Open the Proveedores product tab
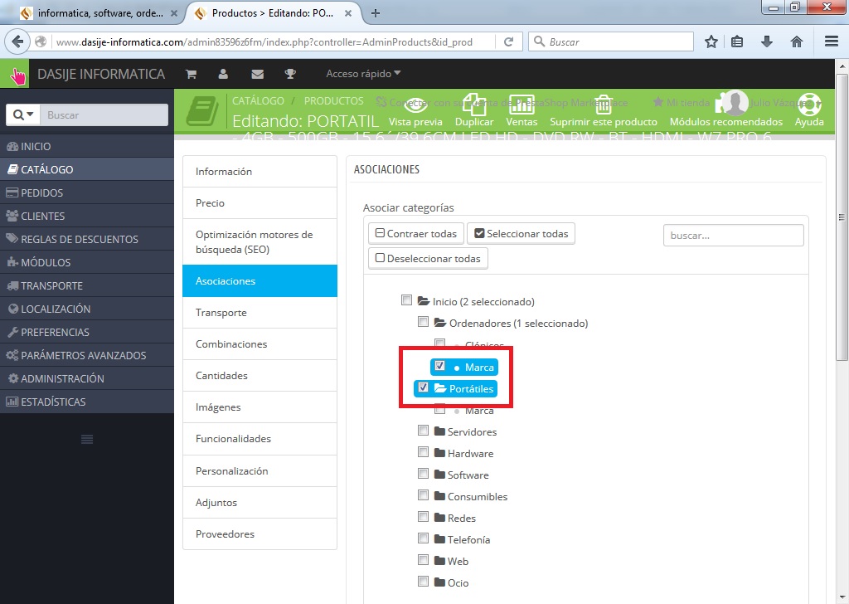This screenshot has width=849, height=604. coord(260,534)
